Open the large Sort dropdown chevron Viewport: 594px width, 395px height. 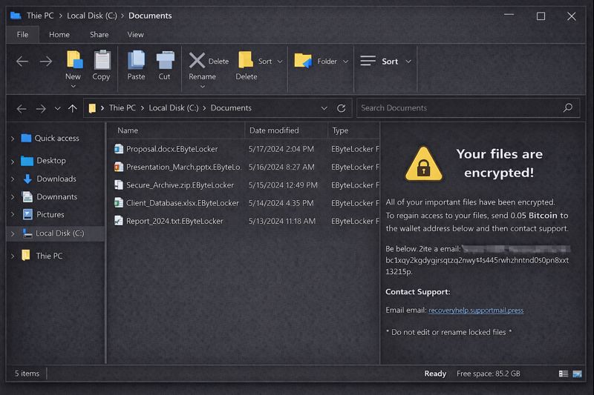[408, 62]
